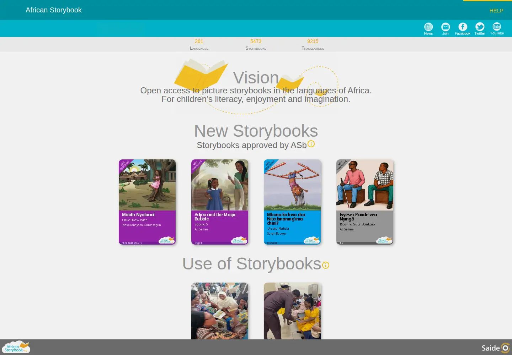Click the Vision heading
512x355 pixels.
point(256,78)
